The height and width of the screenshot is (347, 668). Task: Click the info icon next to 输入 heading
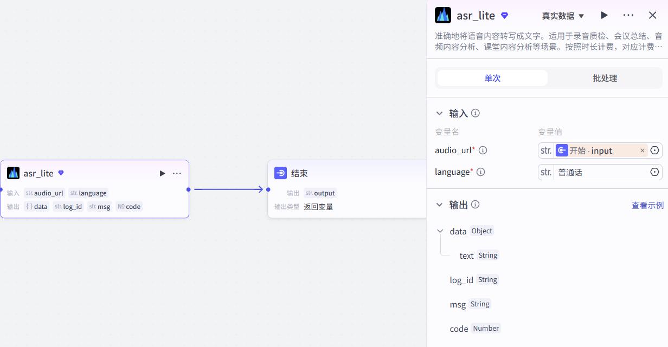pyautogui.click(x=476, y=113)
